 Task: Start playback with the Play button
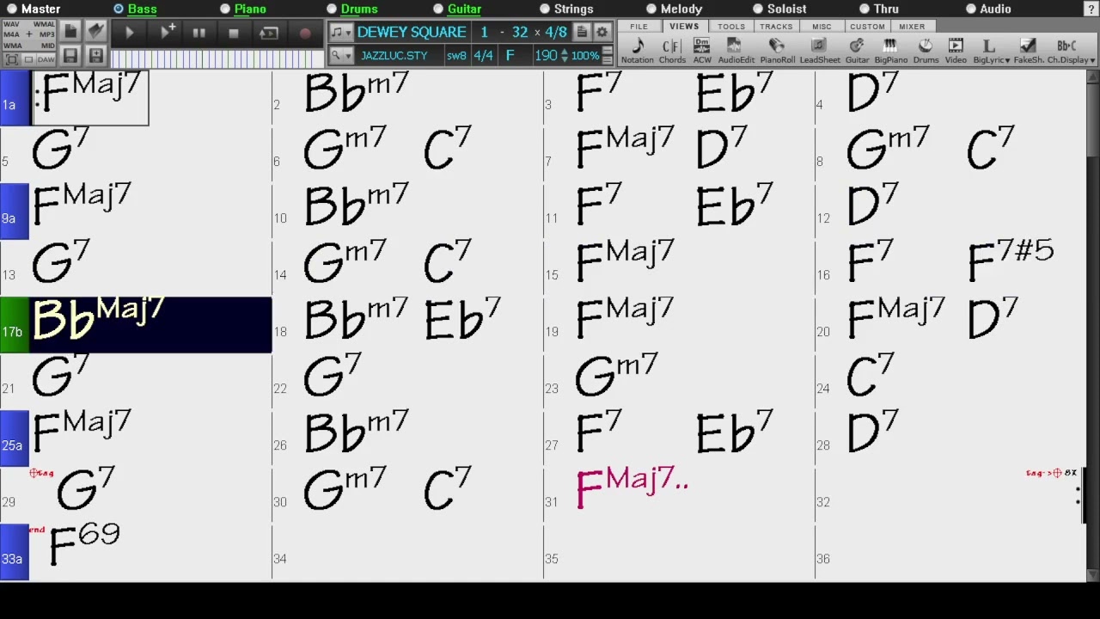130,33
